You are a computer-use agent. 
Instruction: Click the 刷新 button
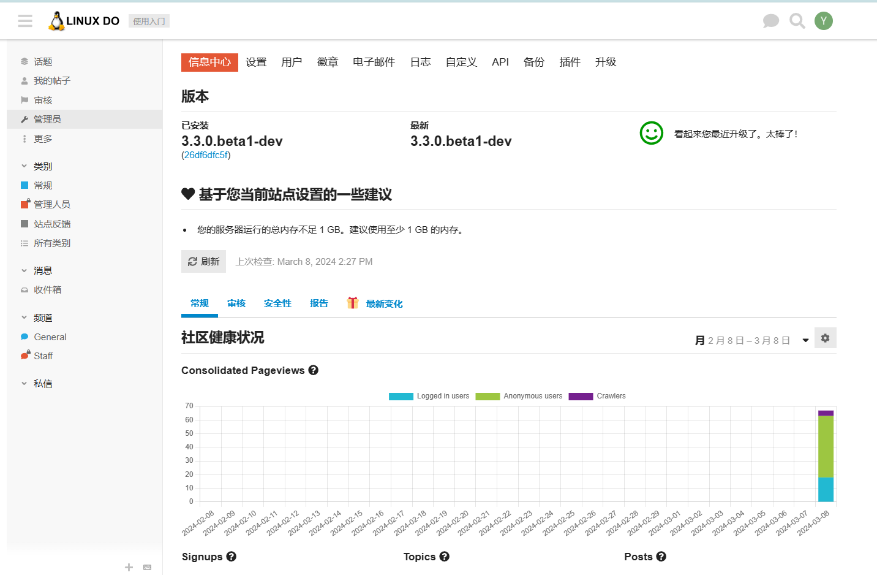point(203,261)
